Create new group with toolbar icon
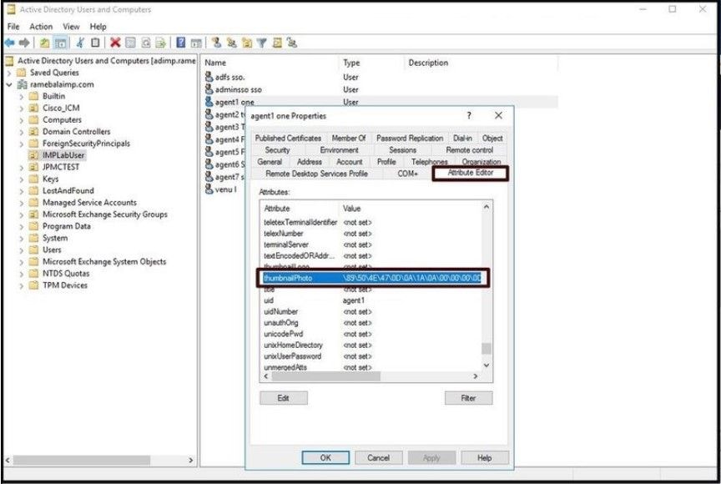This screenshot has height=484, width=721. click(x=232, y=43)
